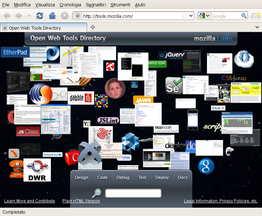This screenshot has width=262, height=216.
Task: Filter tools by Design category
Action: pyautogui.click(x=82, y=177)
